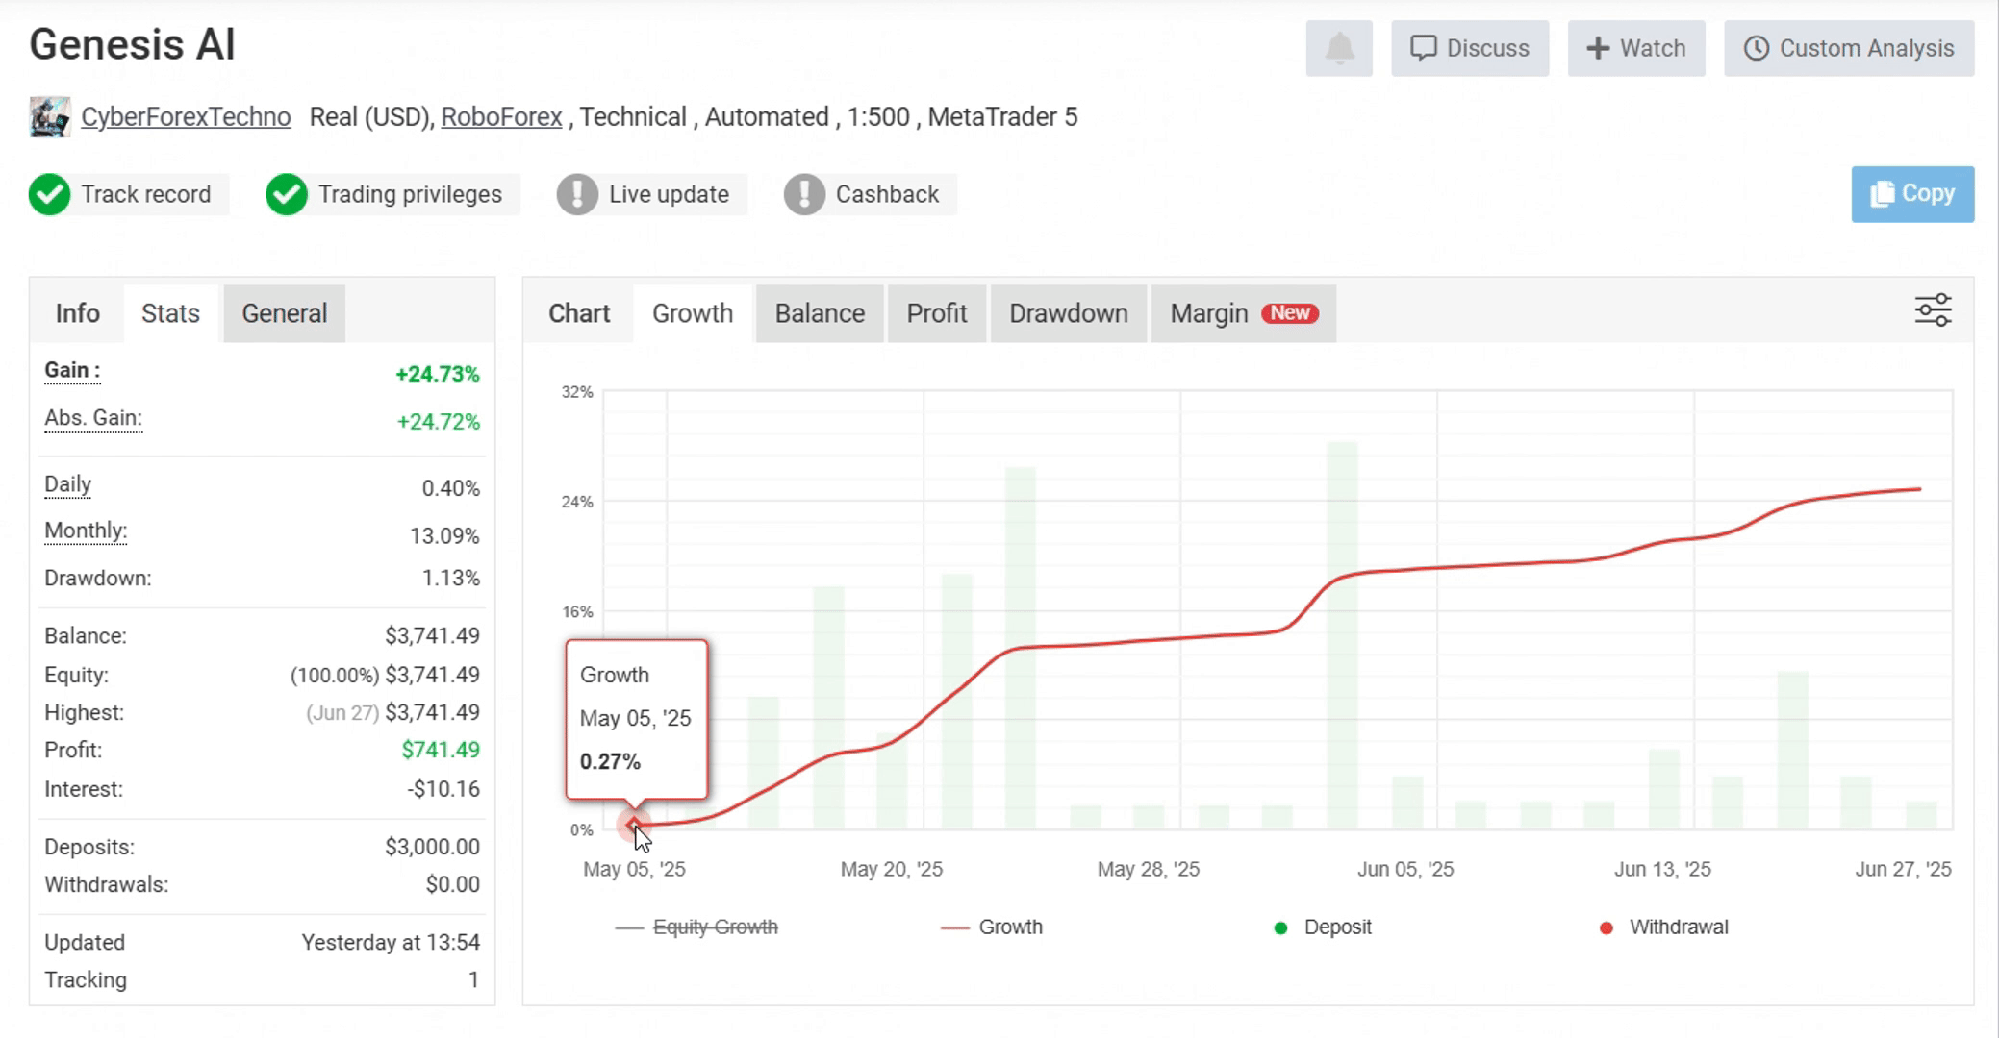
Task: Click Yesterday at 13:54 updated value
Action: pyautogui.click(x=391, y=942)
